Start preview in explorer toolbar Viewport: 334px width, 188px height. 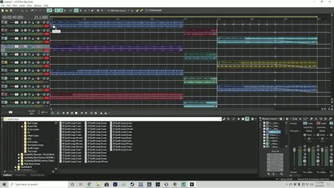point(239,119)
